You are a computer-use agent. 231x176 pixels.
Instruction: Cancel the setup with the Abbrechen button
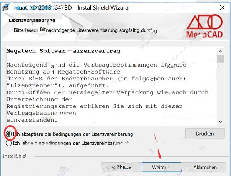click(x=205, y=167)
